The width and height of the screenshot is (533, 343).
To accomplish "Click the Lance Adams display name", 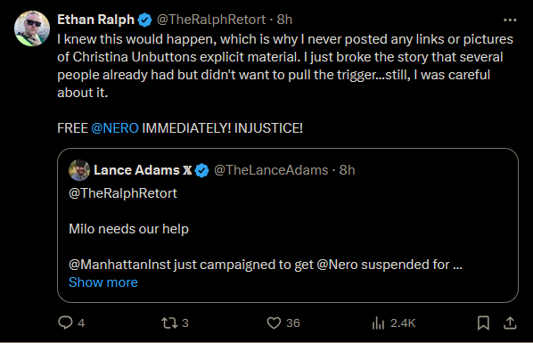I will coord(136,170).
